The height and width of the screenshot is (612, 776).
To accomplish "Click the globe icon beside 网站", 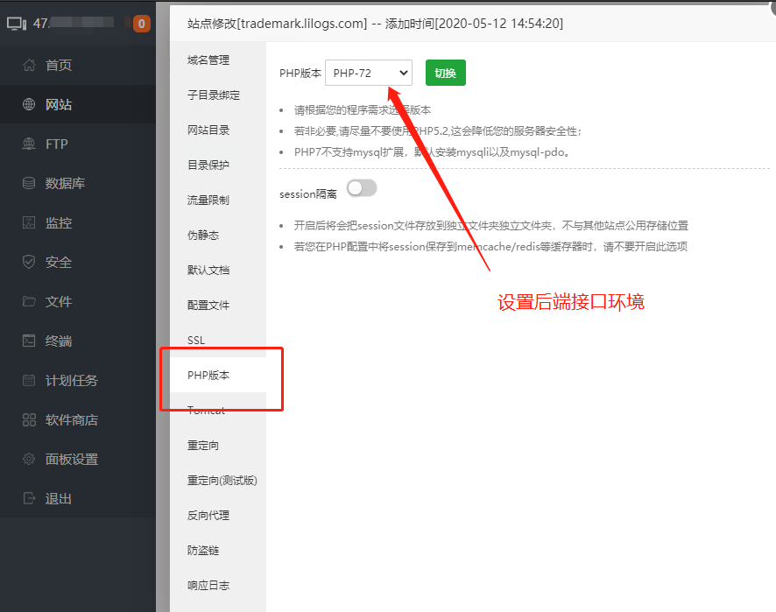I will pyautogui.click(x=29, y=105).
